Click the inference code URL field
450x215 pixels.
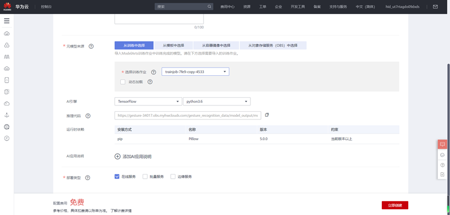(187, 115)
